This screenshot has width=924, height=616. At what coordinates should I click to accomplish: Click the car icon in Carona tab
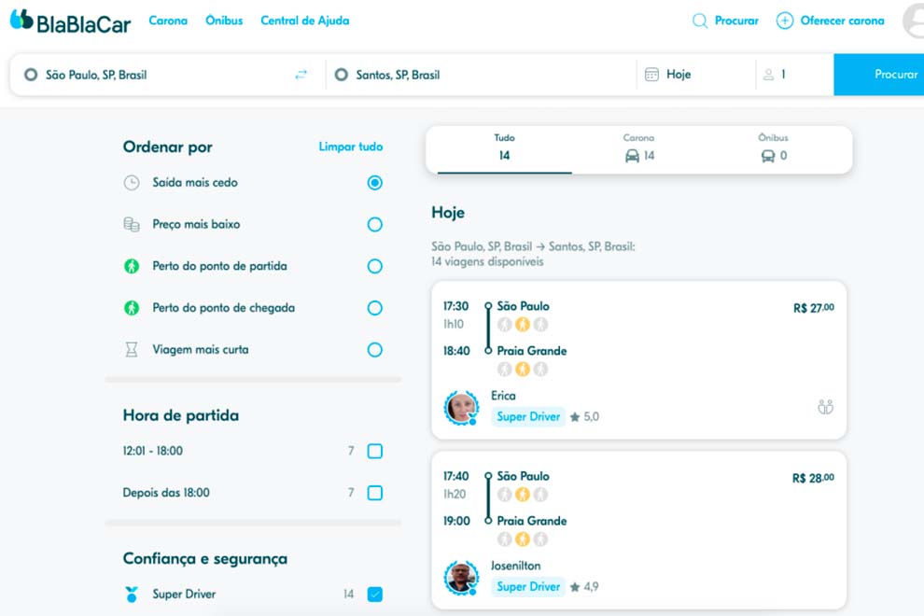632,156
